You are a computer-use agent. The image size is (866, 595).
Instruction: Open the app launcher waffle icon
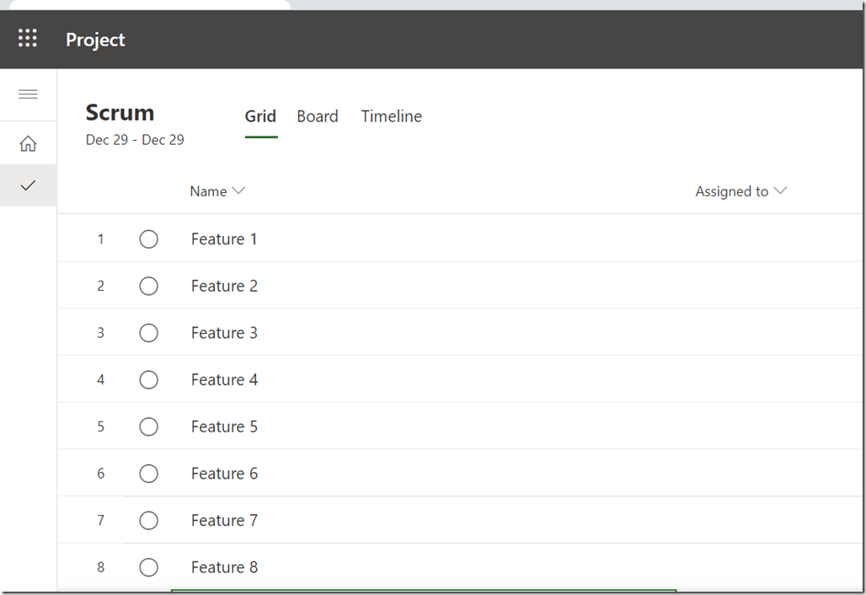click(x=28, y=39)
